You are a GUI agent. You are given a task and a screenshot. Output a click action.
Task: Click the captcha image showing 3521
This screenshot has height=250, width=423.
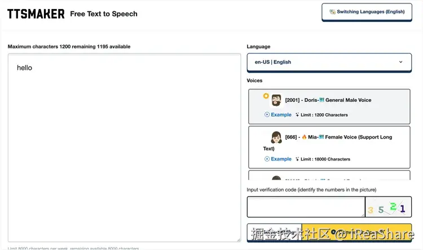pyautogui.click(x=389, y=207)
